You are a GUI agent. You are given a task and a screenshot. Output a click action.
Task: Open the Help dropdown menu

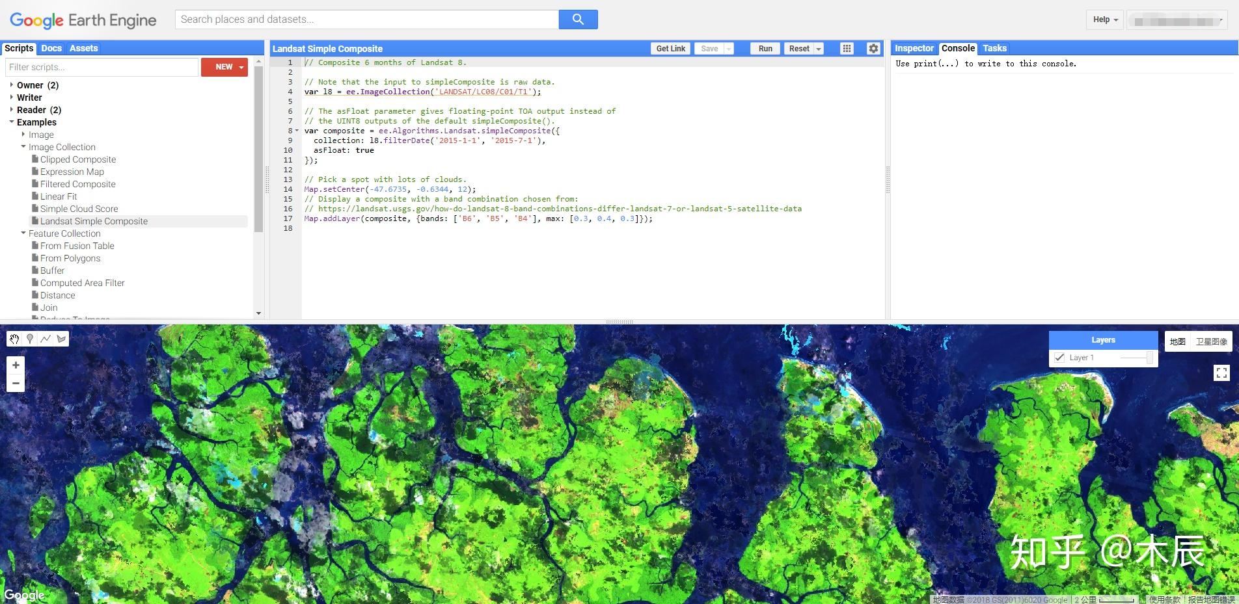(x=1104, y=20)
